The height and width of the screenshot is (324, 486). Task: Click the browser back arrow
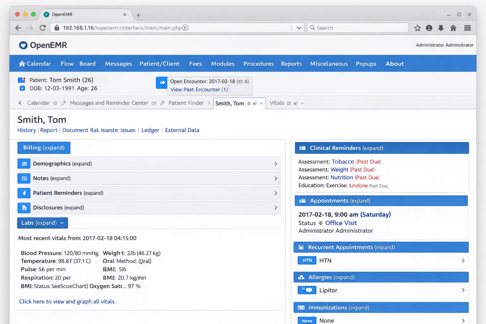coord(18,28)
